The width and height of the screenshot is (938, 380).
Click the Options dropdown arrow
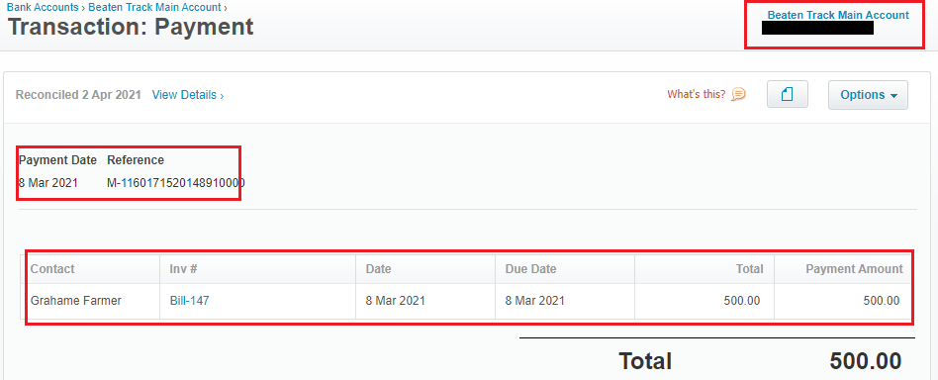click(x=893, y=96)
